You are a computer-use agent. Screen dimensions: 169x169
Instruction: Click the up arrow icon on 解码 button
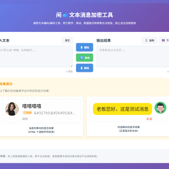(x=81, y=68)
